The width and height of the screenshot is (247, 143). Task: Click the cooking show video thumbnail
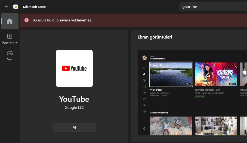click(x=216, y=126)
